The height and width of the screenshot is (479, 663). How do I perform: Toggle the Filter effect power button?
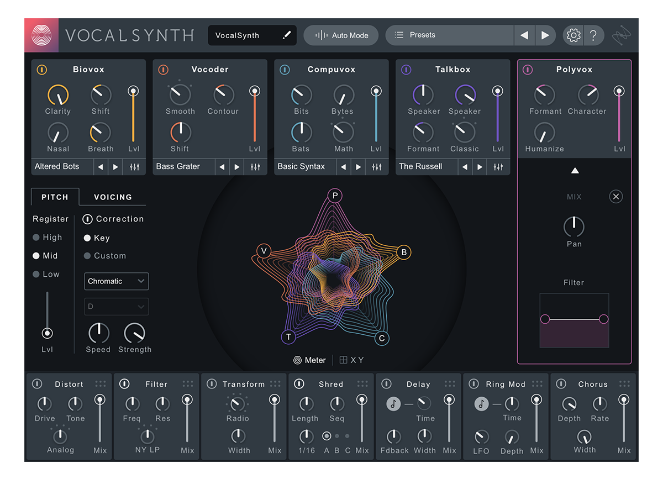click(x=124, y=384)
